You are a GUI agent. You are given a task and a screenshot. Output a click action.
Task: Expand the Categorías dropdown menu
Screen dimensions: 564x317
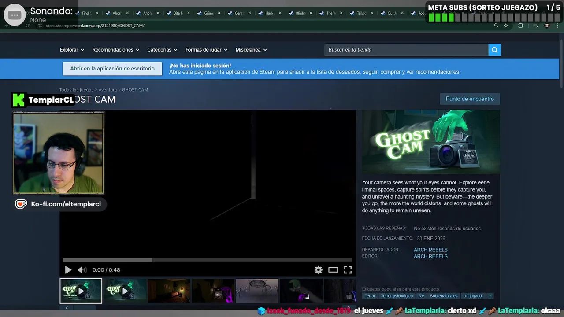point(162,50)
